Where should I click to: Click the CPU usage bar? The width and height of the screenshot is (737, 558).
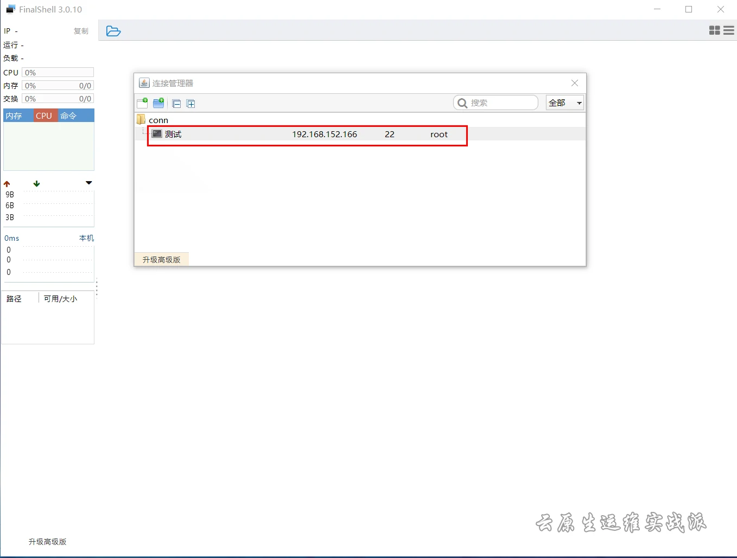click(58, 73)
